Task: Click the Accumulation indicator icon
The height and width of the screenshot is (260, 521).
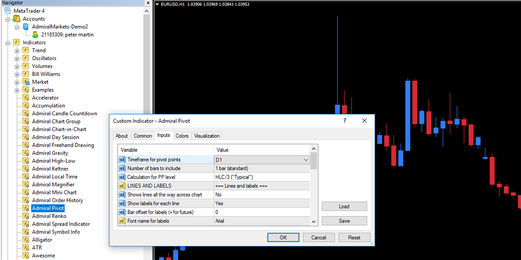Action: pos(26,106)
